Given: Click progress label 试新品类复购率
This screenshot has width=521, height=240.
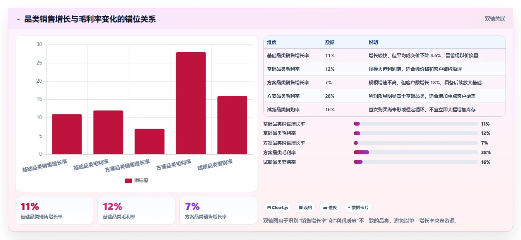Looking at the screenshot, I should click(279, 162).
